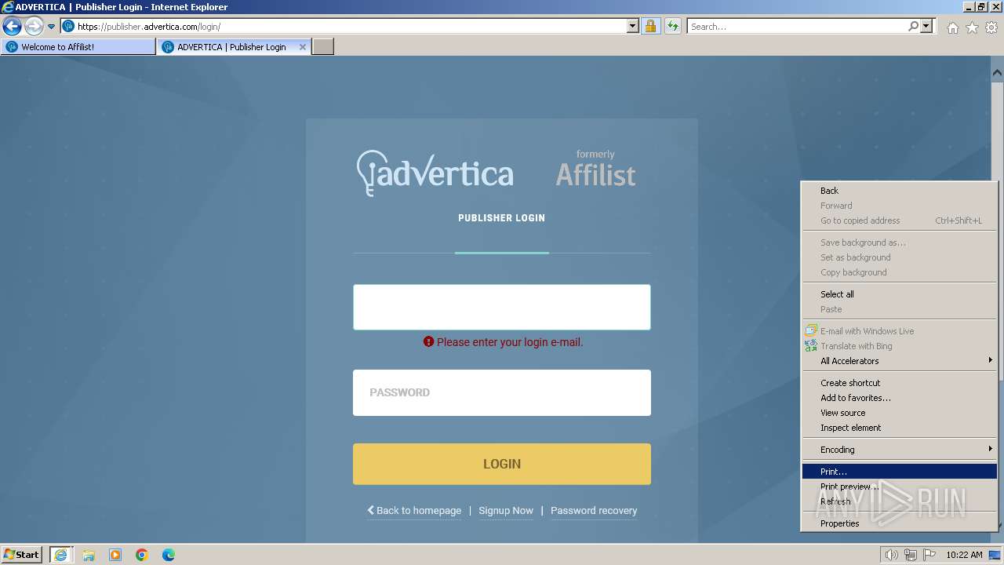
Task: Click the Search box in toolbar
Action: tap(797, 27)
